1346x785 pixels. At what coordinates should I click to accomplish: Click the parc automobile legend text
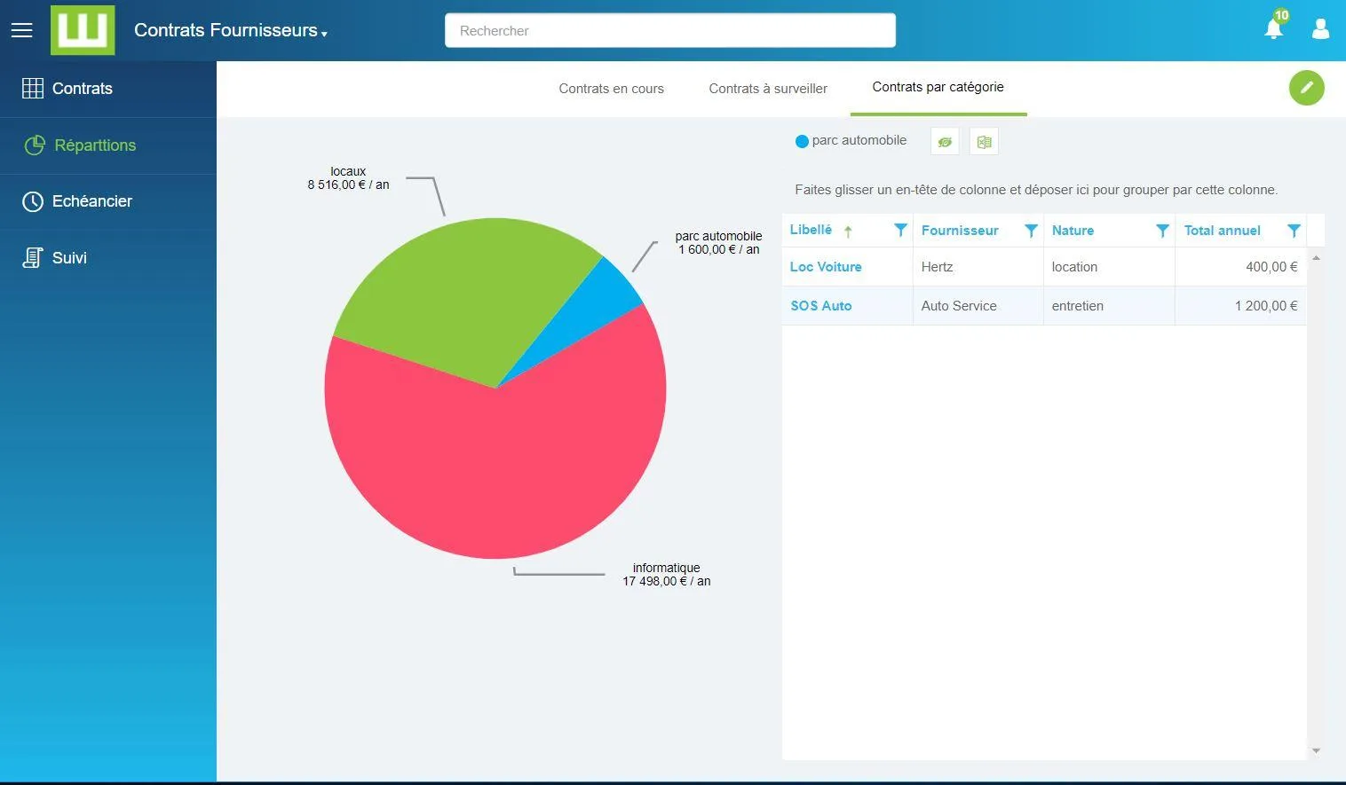[x=859, y=140]
